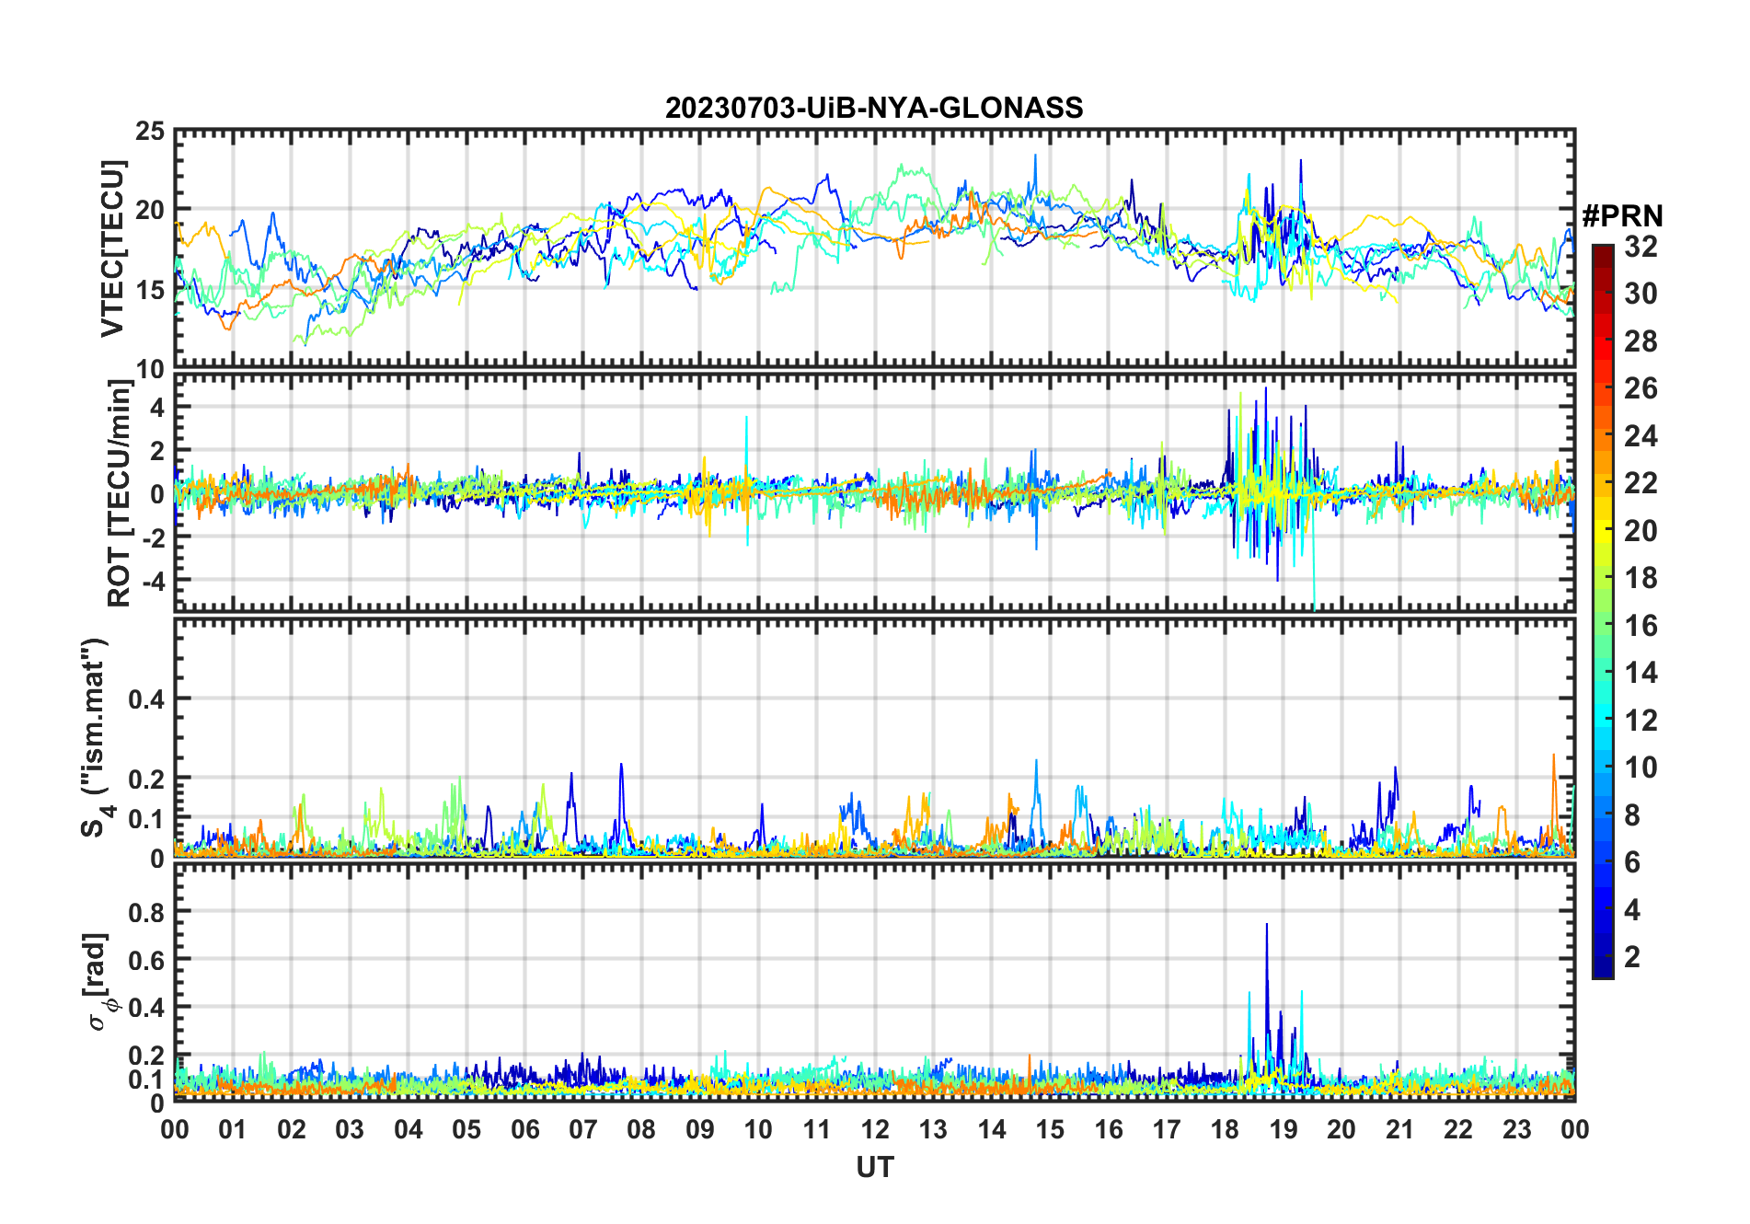Click colorbar tick label 8
The image size is (1750, 1224).
click(1632, 815)
